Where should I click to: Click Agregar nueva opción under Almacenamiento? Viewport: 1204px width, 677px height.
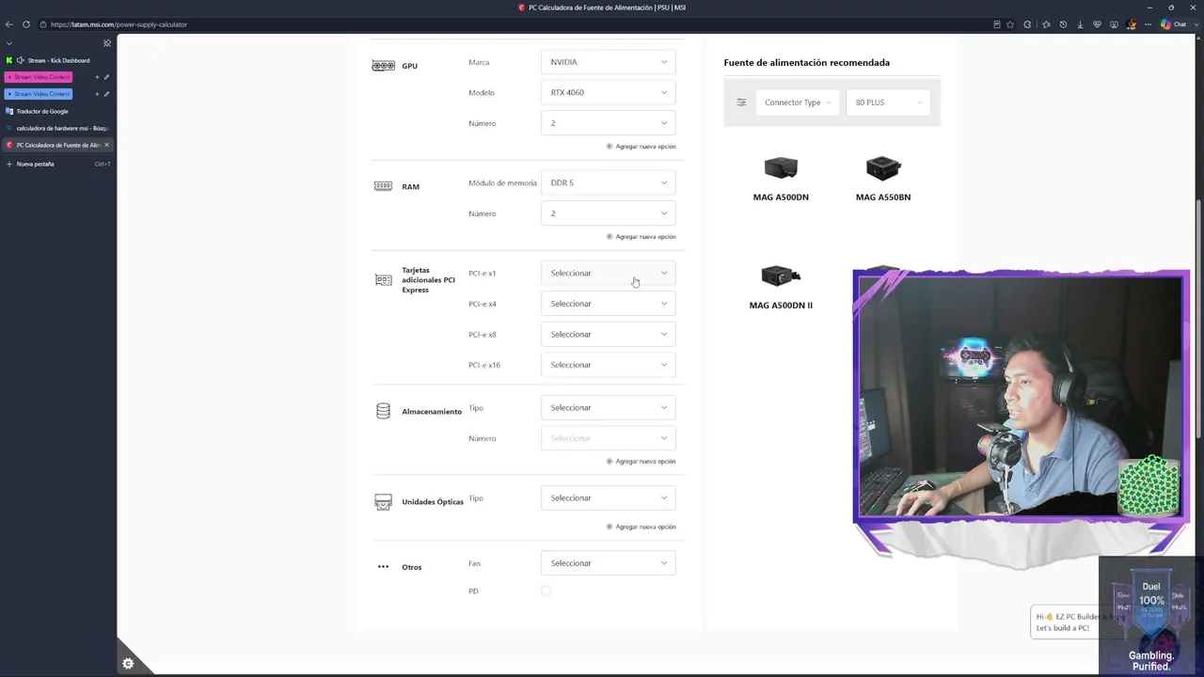point(641,461)
